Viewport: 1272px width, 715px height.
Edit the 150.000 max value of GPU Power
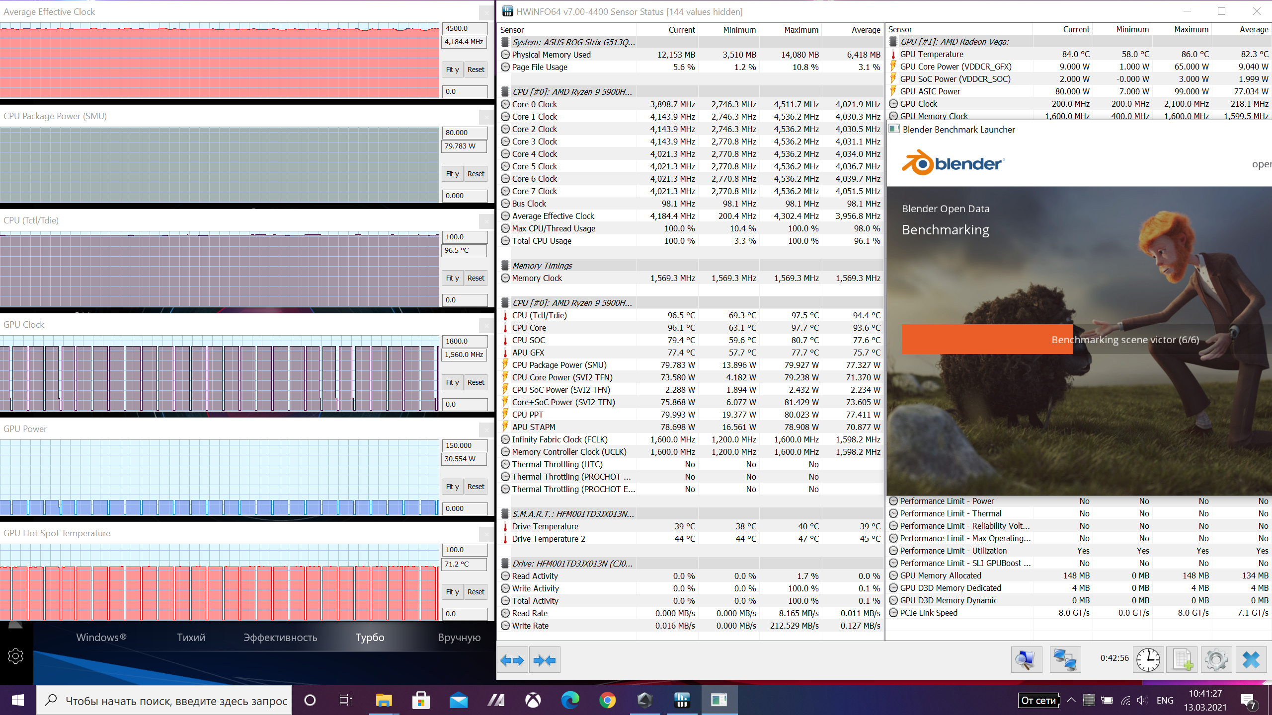pyautogui.click(x=465, y=445)
